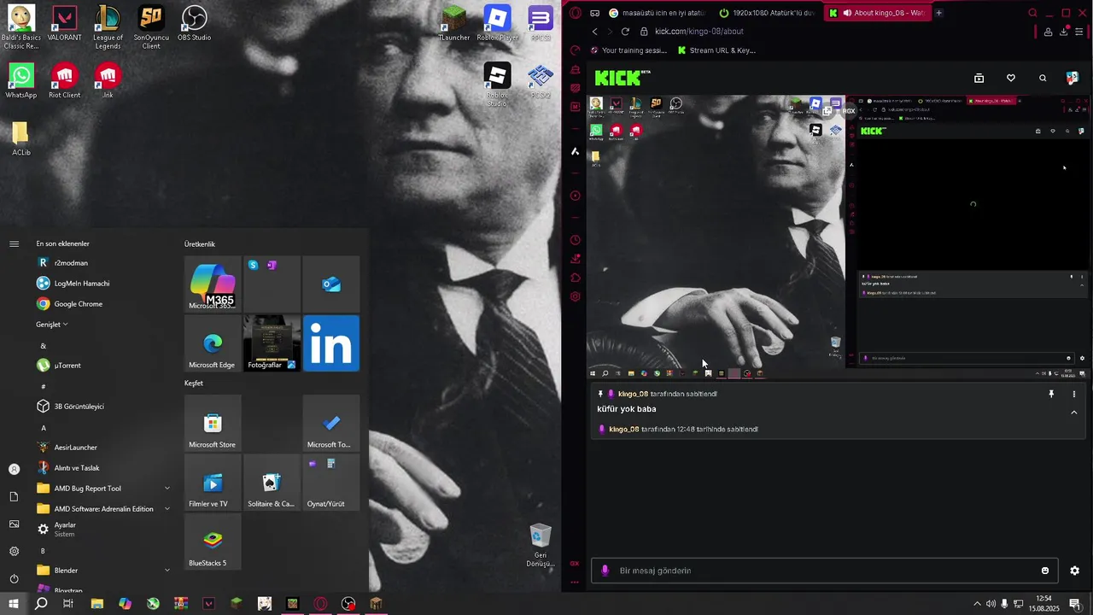Screen dimensions: 1093x615
Task: Open 'Stream URL & Key...' bookmark
Action: click(716, 50)
